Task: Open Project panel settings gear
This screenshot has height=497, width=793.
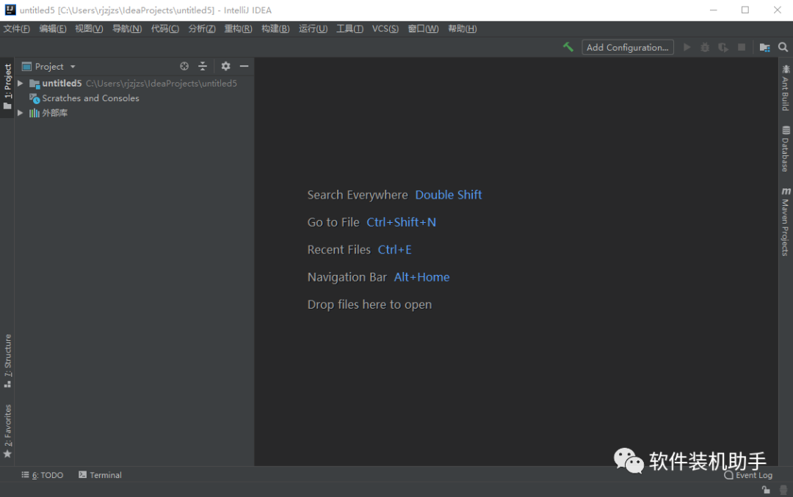Action: point(225,66)
